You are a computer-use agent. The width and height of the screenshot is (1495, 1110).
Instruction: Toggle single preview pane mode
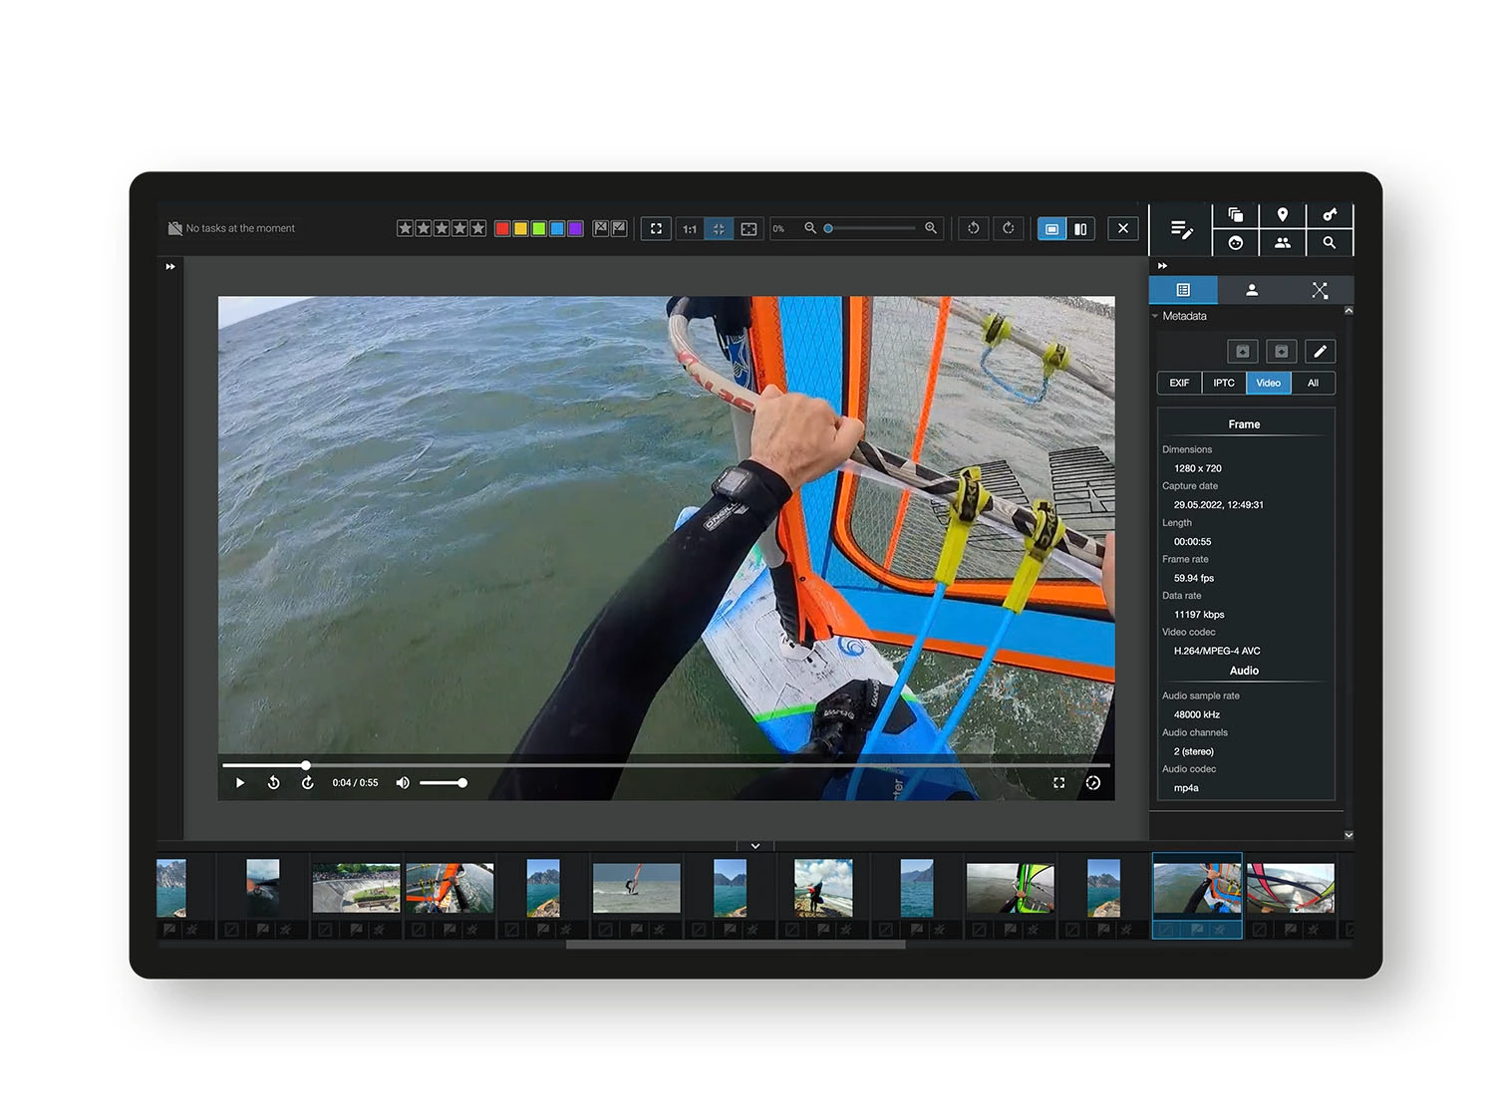tap(1050, 228)
